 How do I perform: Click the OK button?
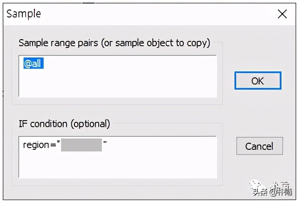pyautogui.click(x=257, y=81)
